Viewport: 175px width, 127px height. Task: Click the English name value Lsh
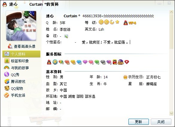(x=101, y=29)
